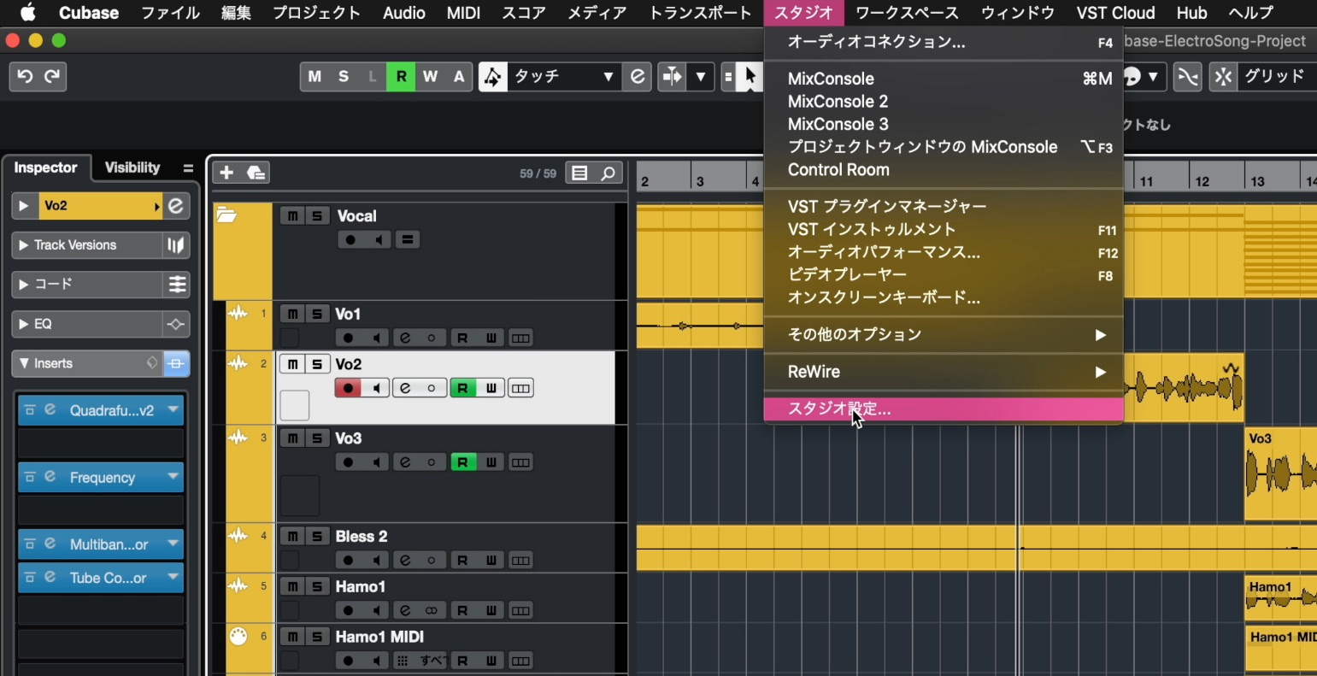Click the Bless 2 track name
1317x676 pixels.
coord(361,537)
